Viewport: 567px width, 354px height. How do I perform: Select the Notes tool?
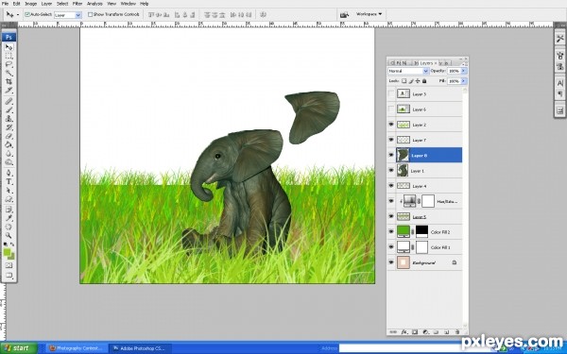pos(9,210)
